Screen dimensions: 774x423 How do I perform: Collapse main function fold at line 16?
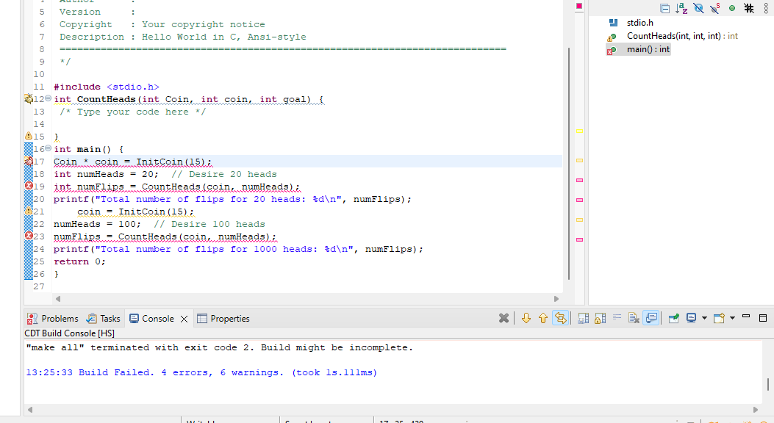pos(49,148)
